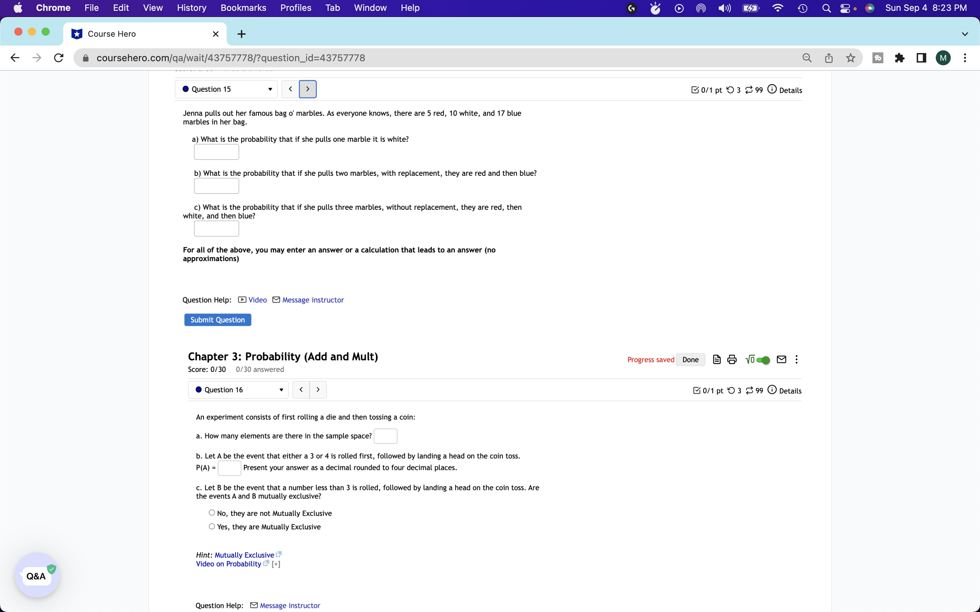Reload the page
This screenshot has width=980, height=612.
[x=59, y=58]
